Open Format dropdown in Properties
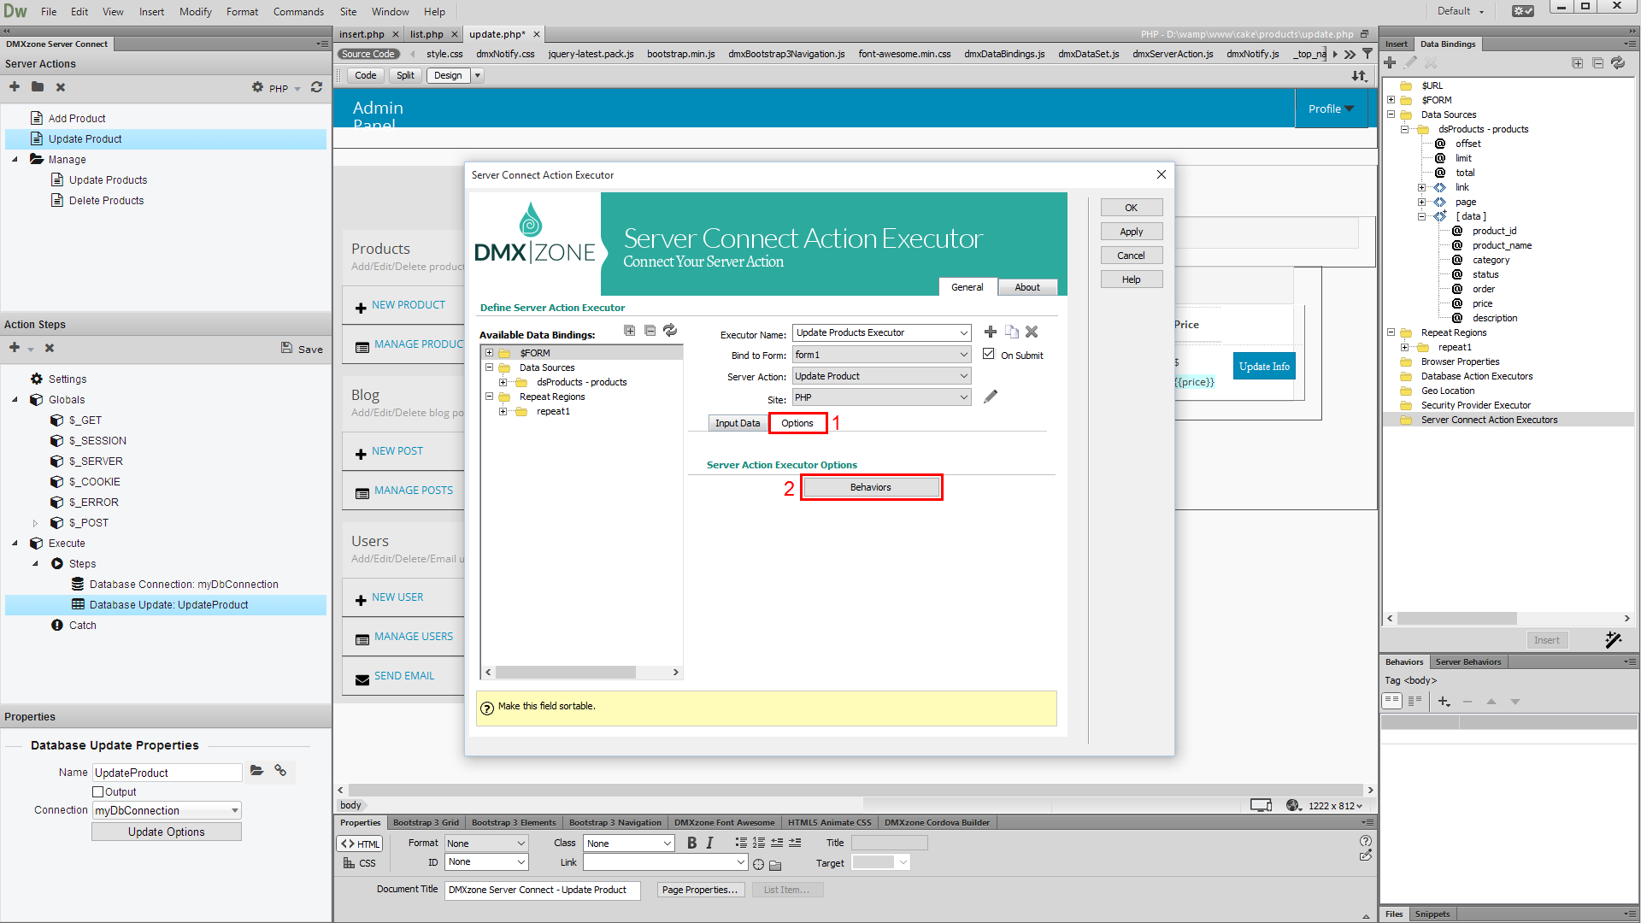1641x923 pixels. 486,844
